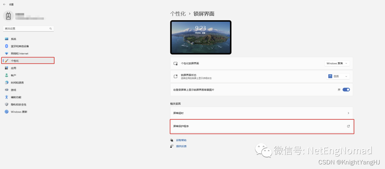Click the network Wi-Fi icon
The width and height of the screenshot is (385, 169).
[x=7, y=54]
